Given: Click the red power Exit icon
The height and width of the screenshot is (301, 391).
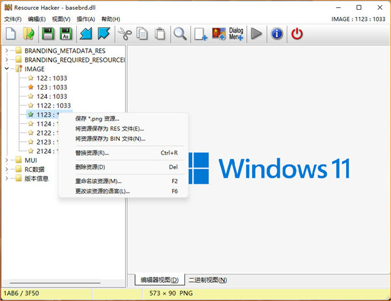Looking at the screenshot, I should (297, 34).
